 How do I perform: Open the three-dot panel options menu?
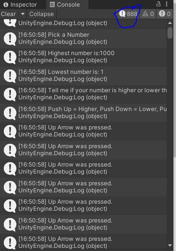point(167,4)
